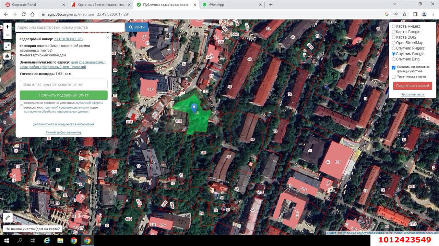
Task: Activate the ruler measurement tool
Action: [x=8, y=218]
